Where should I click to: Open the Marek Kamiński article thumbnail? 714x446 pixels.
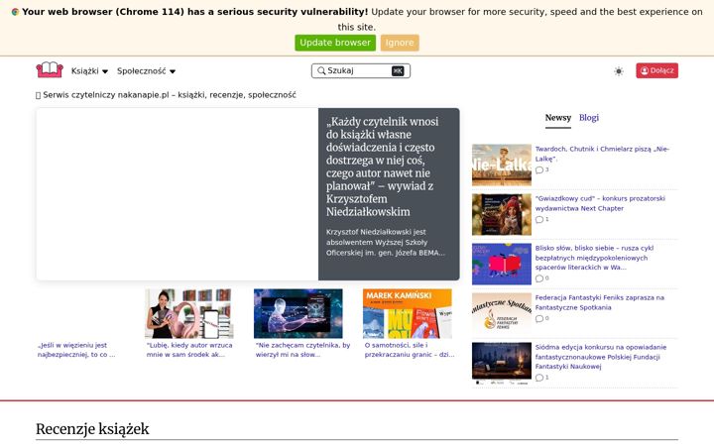tap(408, 313)
